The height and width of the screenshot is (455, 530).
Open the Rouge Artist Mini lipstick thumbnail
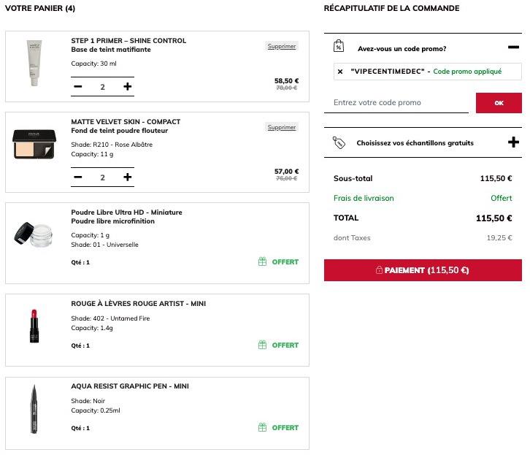point(34,326)
